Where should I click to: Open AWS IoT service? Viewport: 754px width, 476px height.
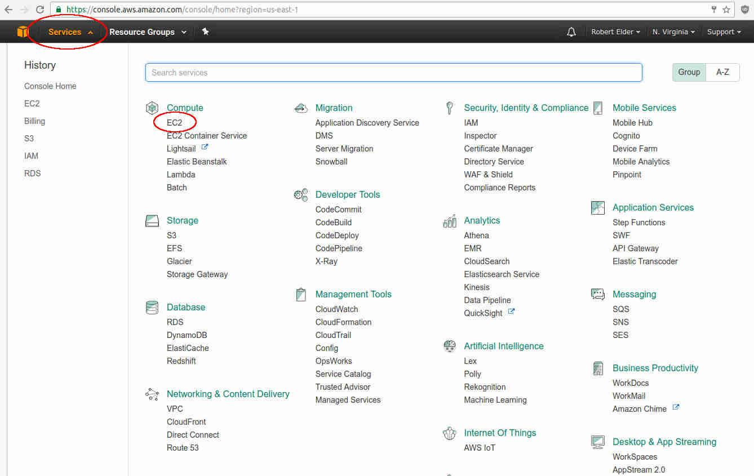[x=480, y=448]
